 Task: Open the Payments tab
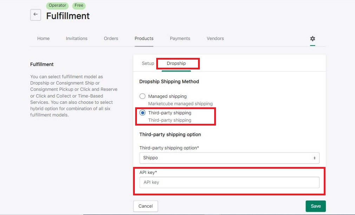[180, 39]
